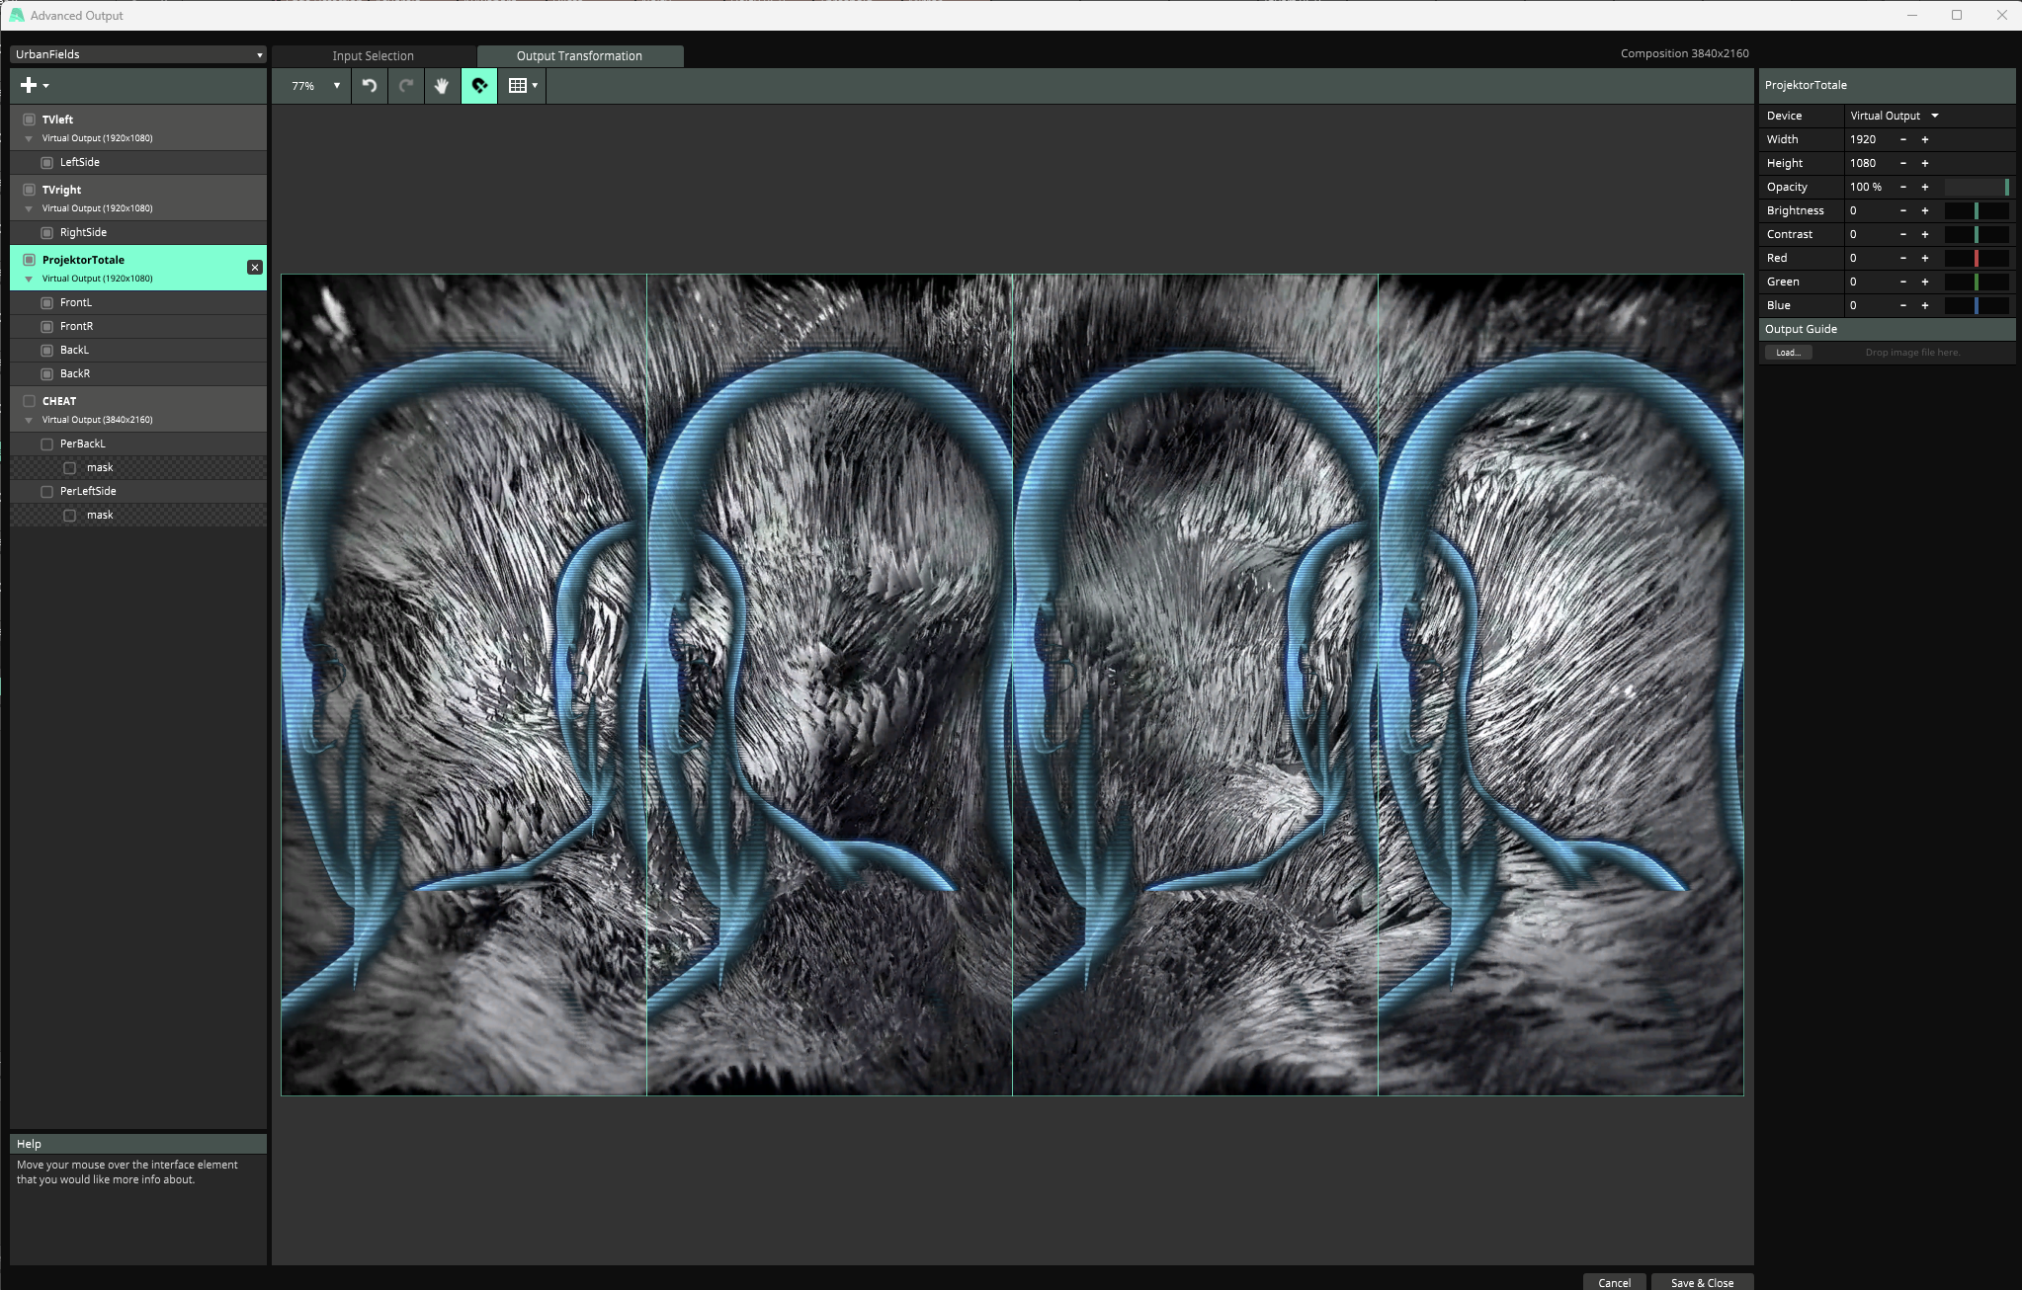This screenshot has width=2022, height=1290.
Task: Open the Virtual Output device dropdown
Action: click(x=1894, y=116)
